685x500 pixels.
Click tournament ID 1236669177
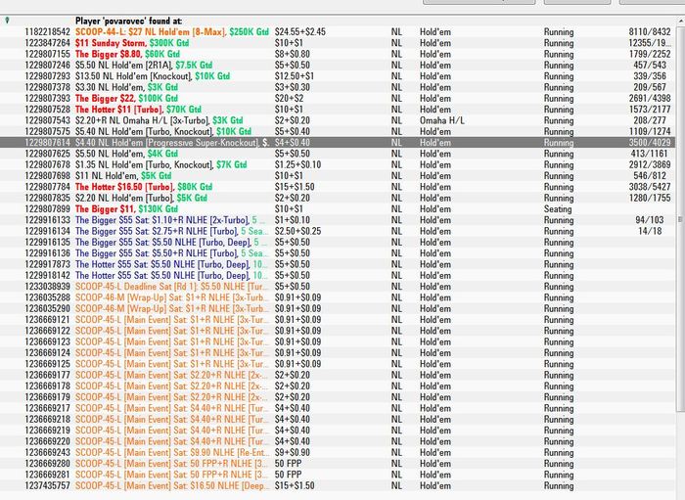click(x=47, y=375)
